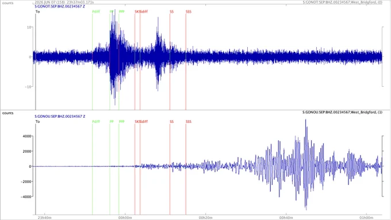This screenshot has height=220, width=391.
Task: Click the -10 tick on the top amplitude axis
Action: tap(28, 87)
